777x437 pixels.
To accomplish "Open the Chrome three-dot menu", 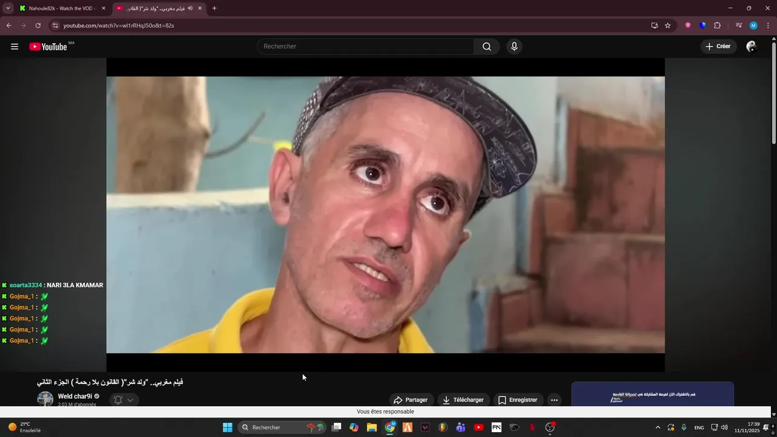I will click(768, 25).
